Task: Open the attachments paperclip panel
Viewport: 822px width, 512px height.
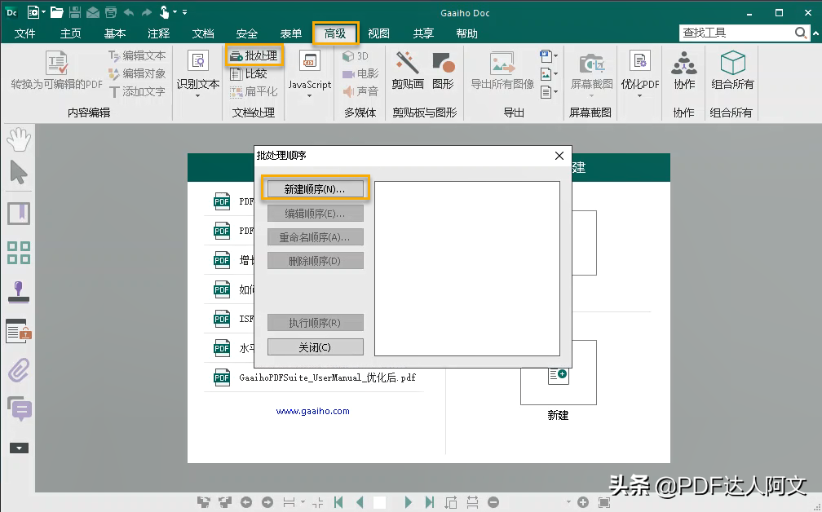Action: coord(19,370)
